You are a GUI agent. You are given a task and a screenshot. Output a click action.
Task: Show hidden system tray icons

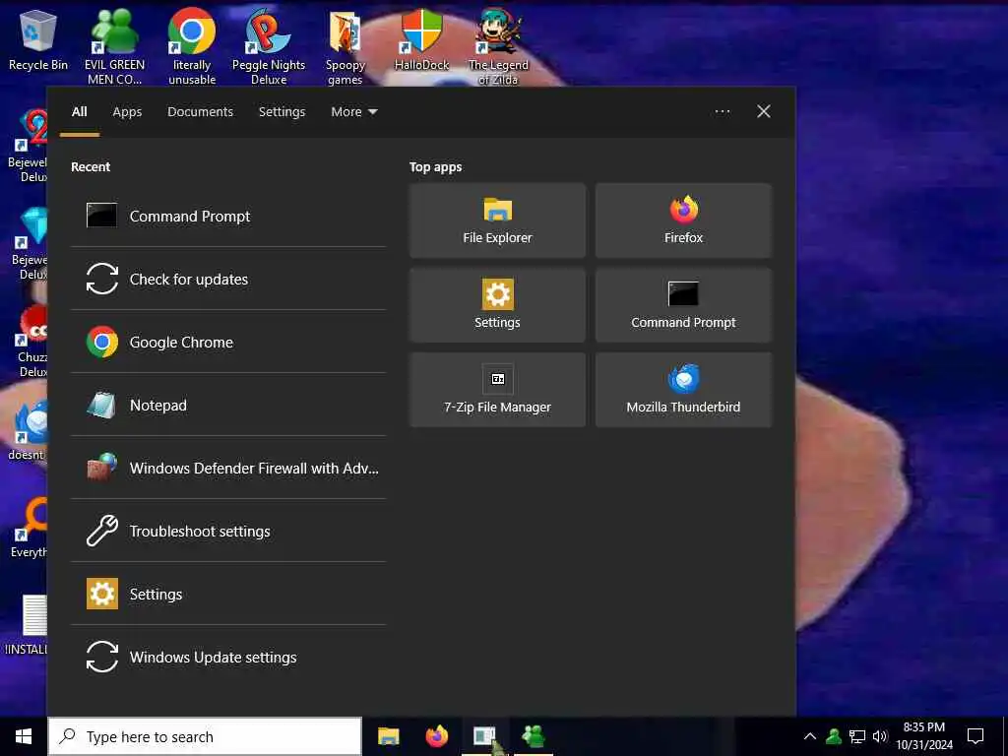click(x=810, y=736)
